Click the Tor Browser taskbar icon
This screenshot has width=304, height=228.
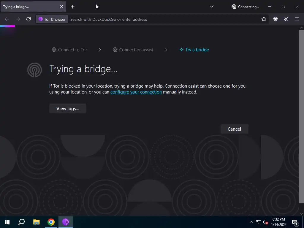[x=66, y=222]
